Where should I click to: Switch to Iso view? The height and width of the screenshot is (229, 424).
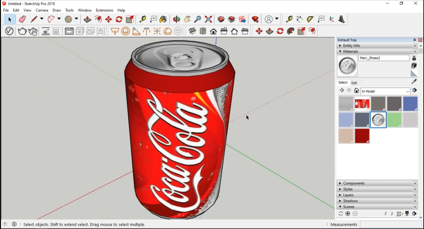[x=192, y=31]
